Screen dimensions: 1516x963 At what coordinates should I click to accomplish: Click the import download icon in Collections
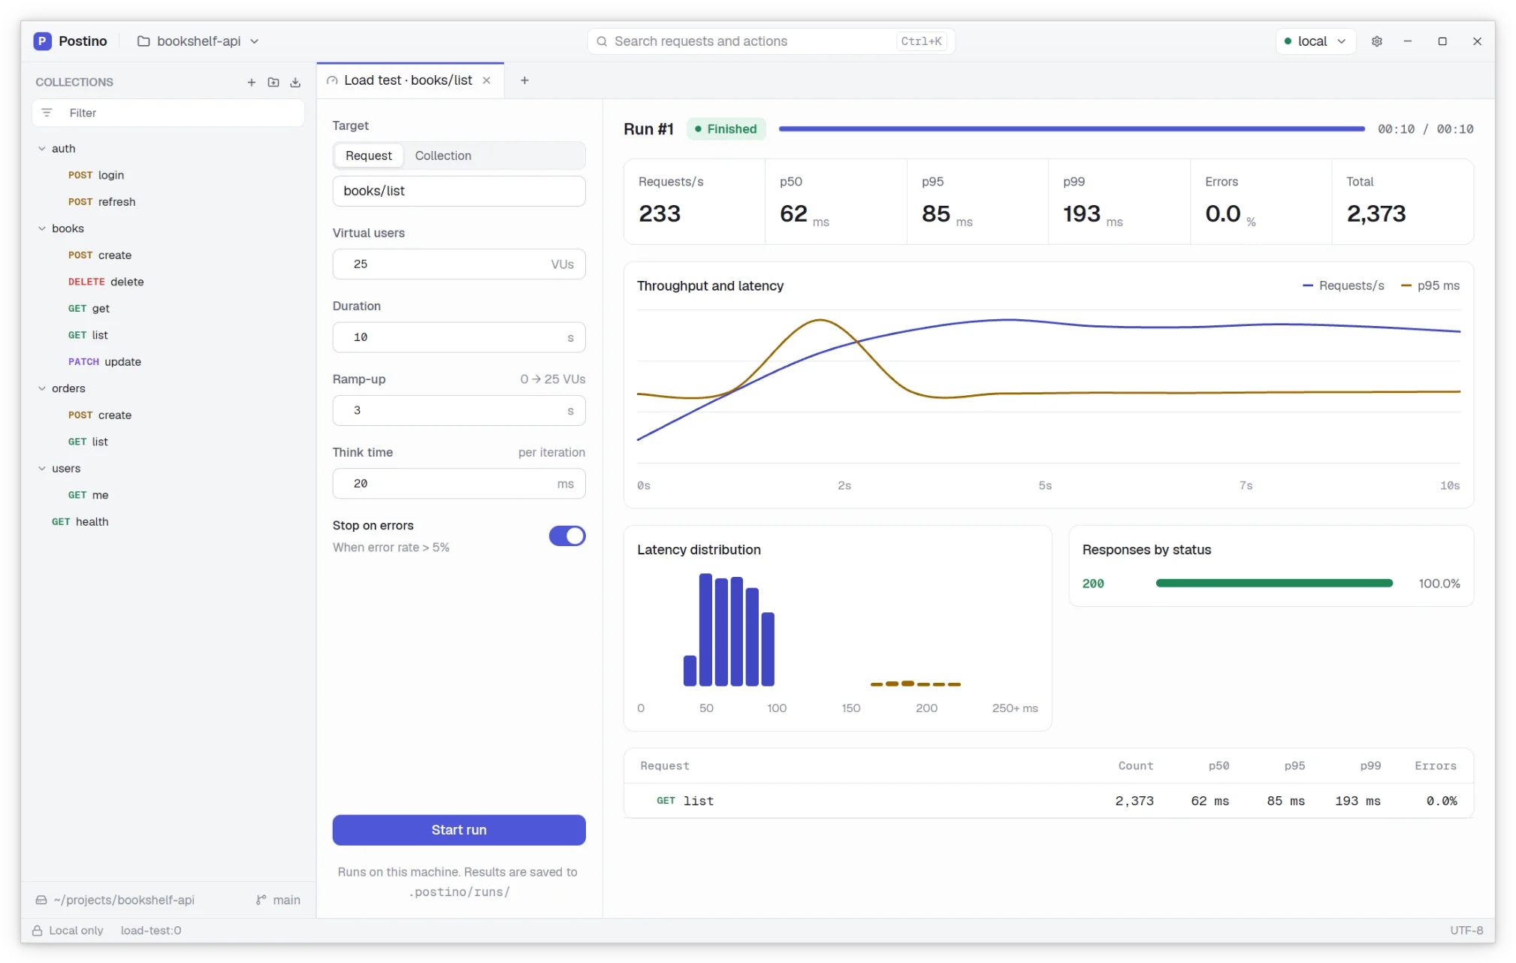tap(295, 82)
